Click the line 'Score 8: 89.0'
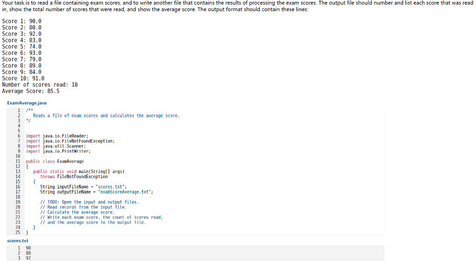 click(21, 66)
